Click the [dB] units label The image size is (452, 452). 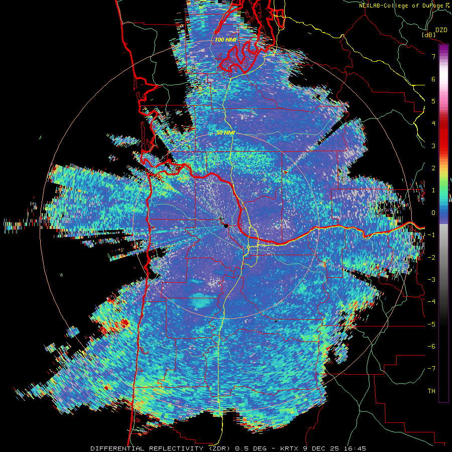(429, 35)
